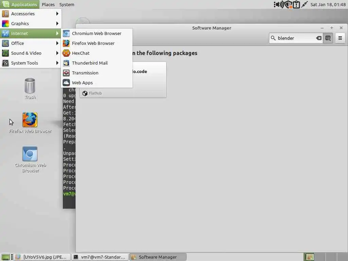Click the search magnifier icon in Software Manager
This screenshot has height=261, width=348.
273,38
